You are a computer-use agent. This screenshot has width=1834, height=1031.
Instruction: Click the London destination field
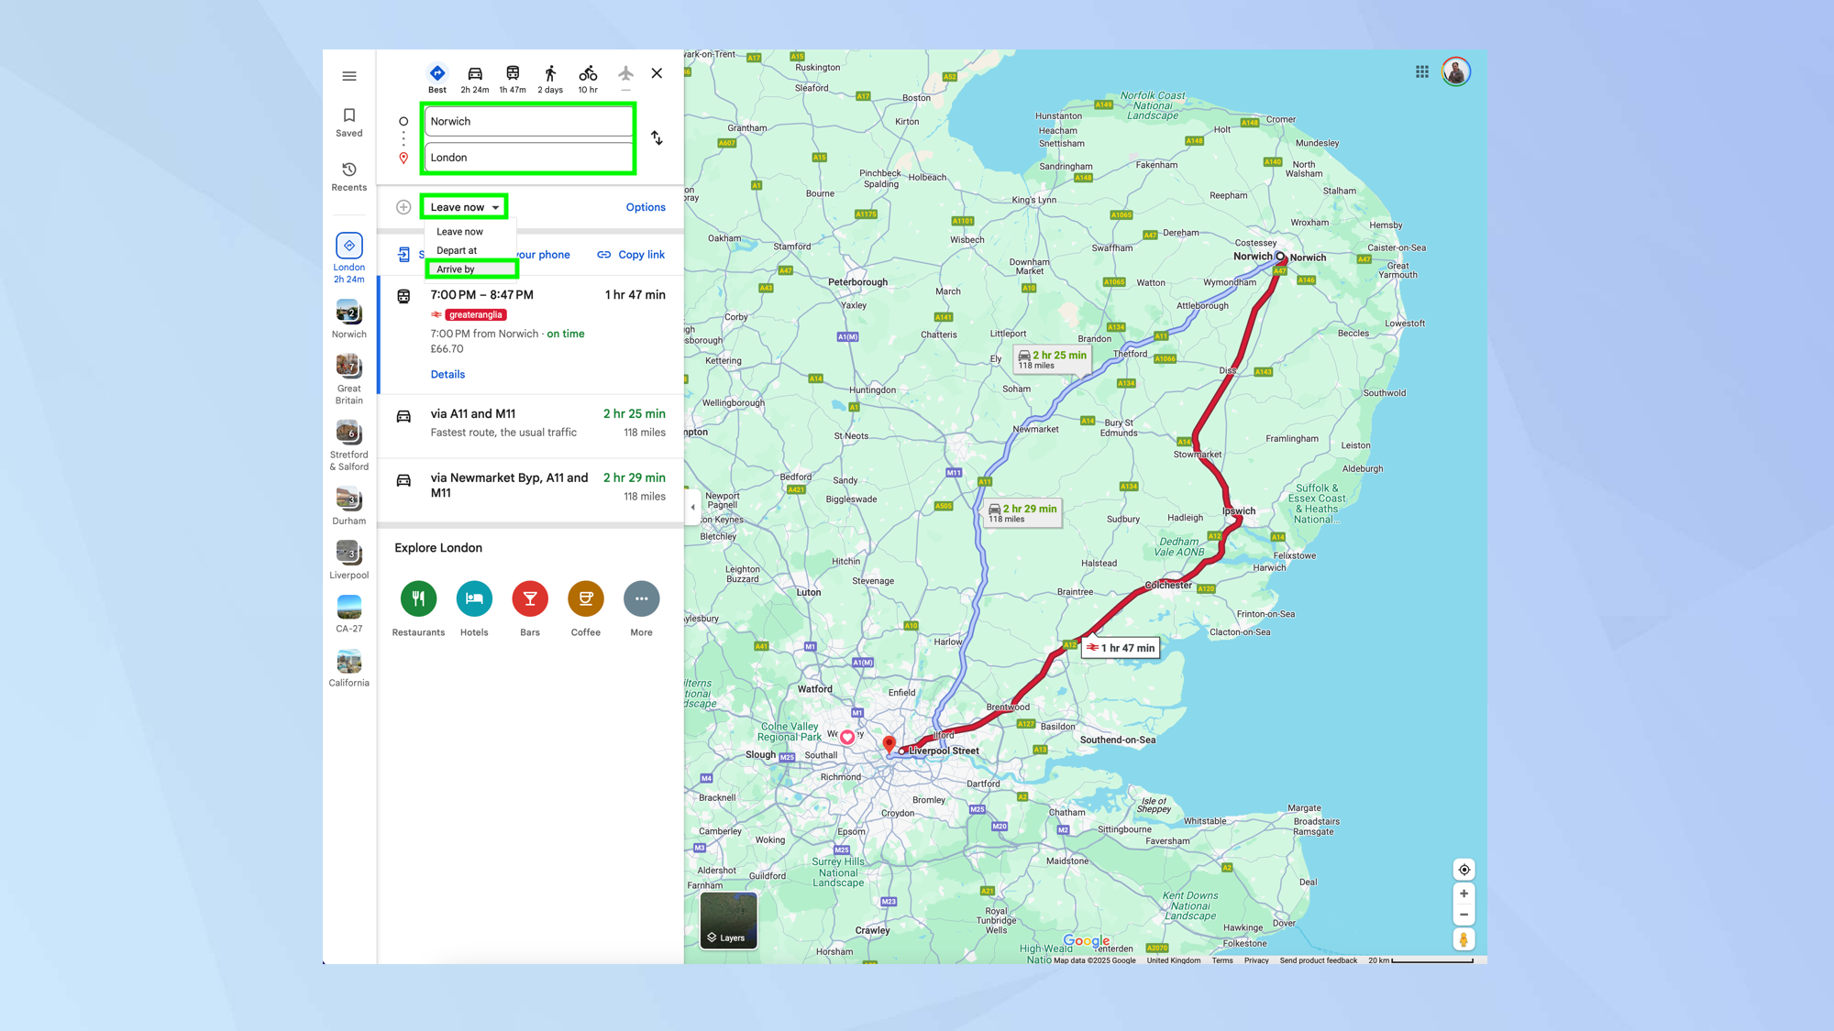point(528,158)
